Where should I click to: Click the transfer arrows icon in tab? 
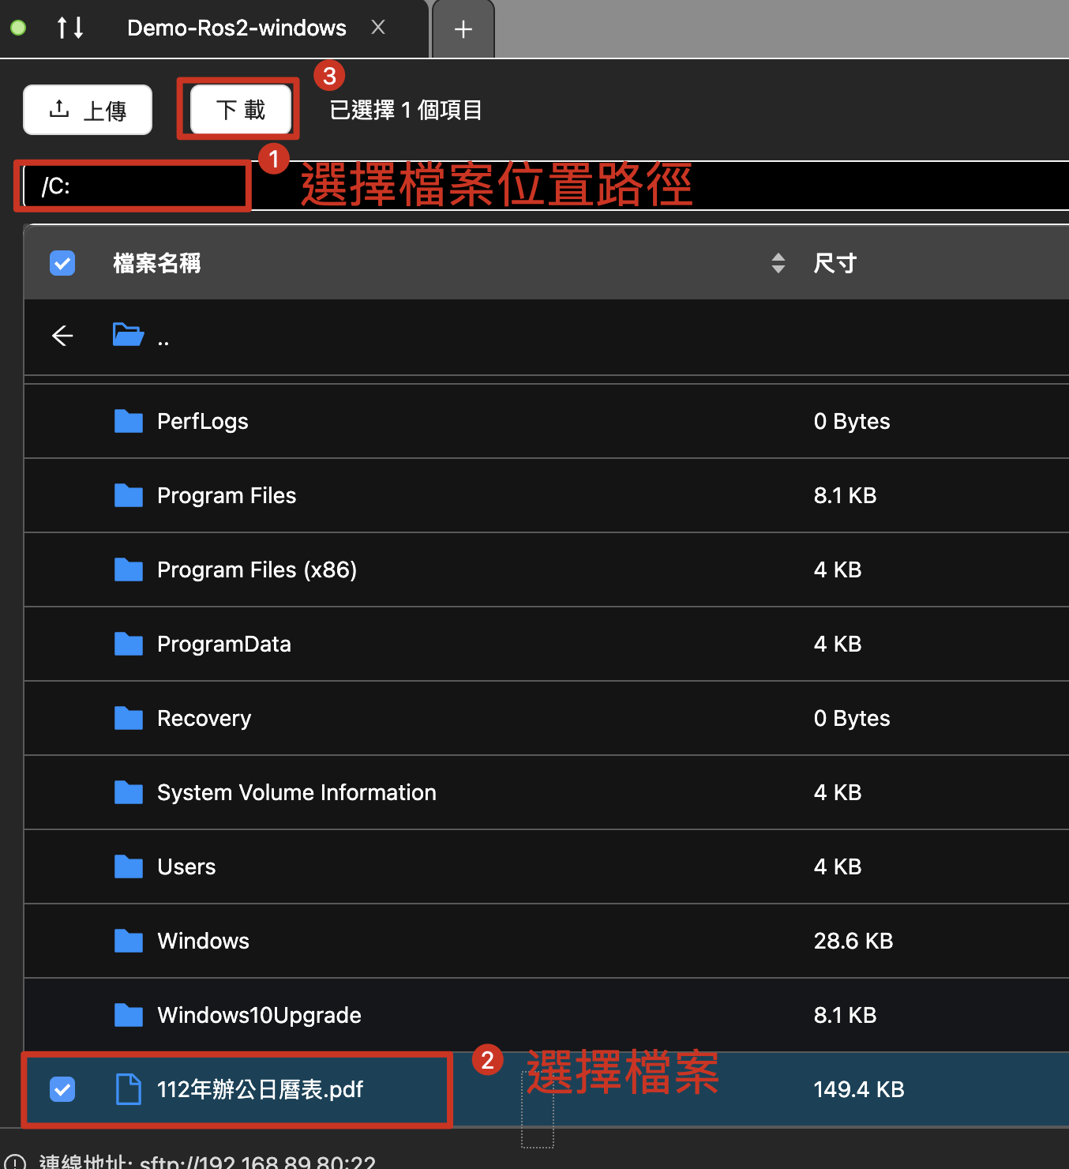70,28
